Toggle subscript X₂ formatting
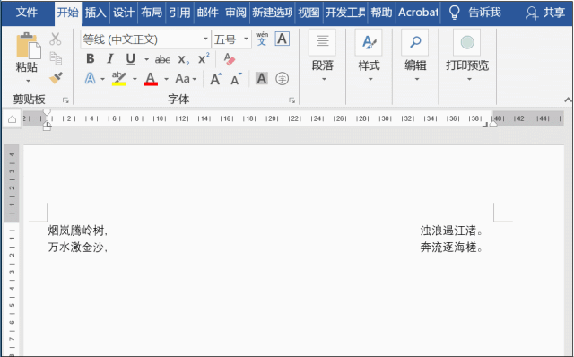Screen dimensions: 574x357 pos(183,60)
